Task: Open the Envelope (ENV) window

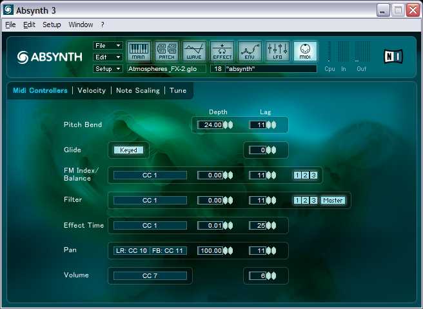Action: tap(250, 51)
